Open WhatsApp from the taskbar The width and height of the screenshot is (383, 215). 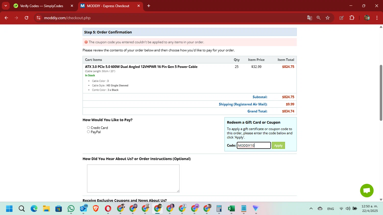(71, 209)
